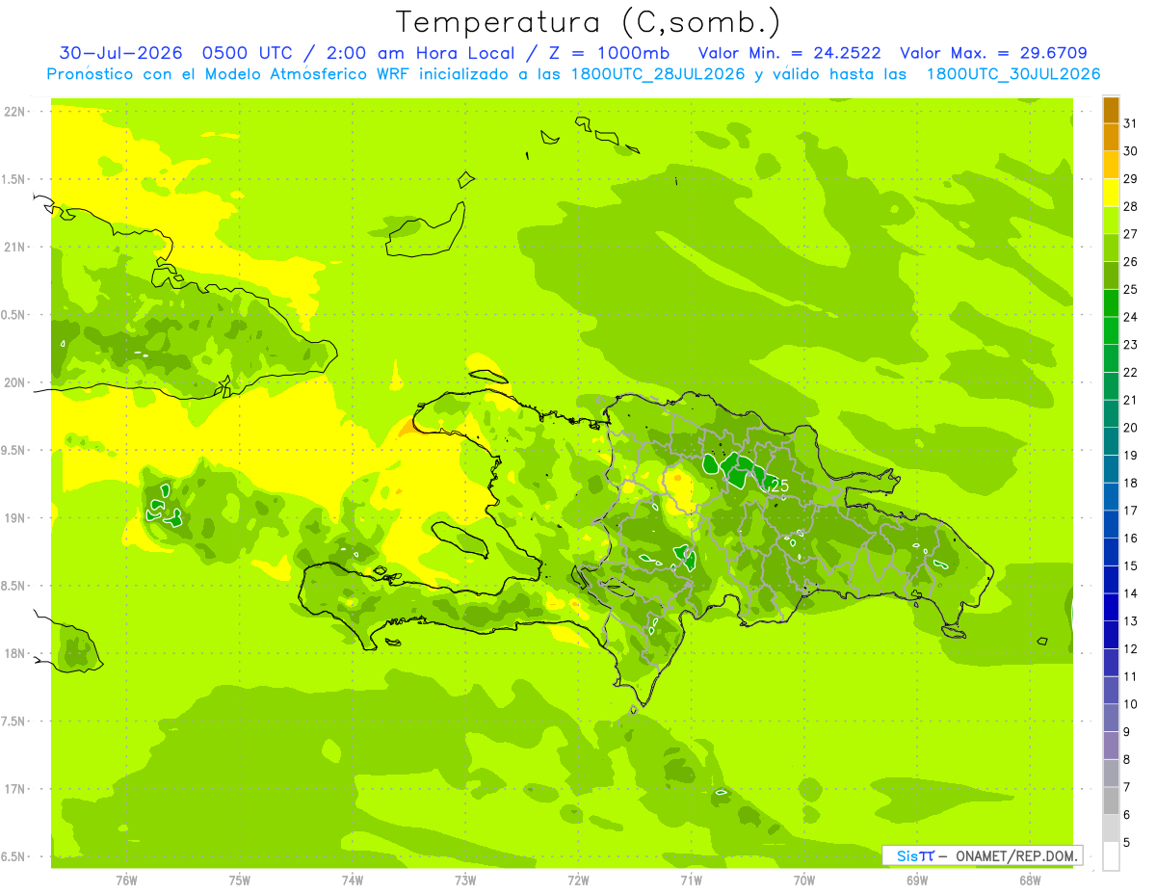Click the blue colorbar segment between 13 and 14
Viewport: 1156px width, 893px height.
tap(1111, 608)
